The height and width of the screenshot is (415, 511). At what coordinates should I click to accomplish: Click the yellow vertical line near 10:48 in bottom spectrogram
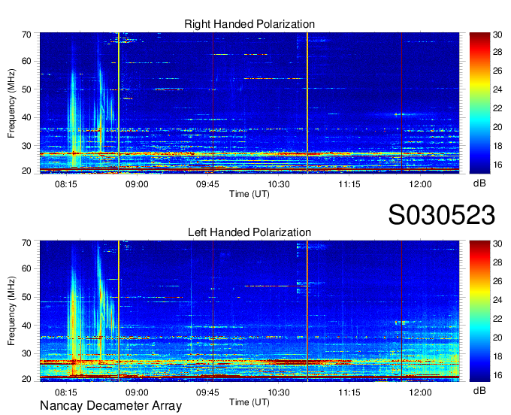click(307, 311)
